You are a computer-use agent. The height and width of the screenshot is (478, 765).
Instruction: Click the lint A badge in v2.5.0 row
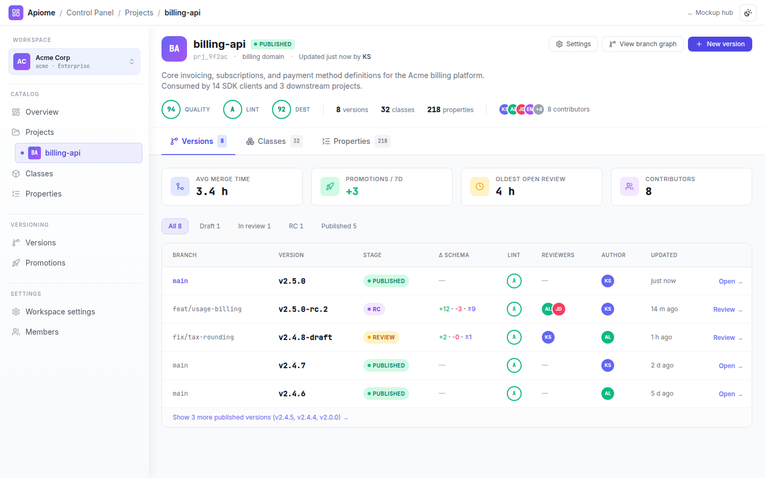[514, 281]
